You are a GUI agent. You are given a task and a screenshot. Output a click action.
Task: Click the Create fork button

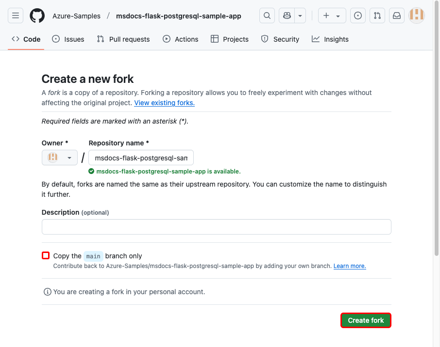click(365, 320)
